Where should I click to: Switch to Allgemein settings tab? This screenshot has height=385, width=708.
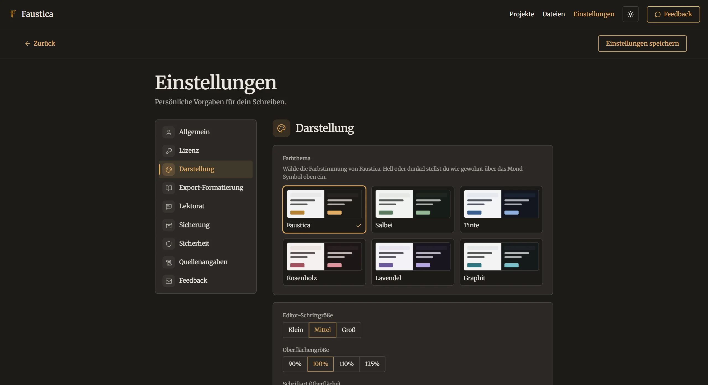point(206,132)
